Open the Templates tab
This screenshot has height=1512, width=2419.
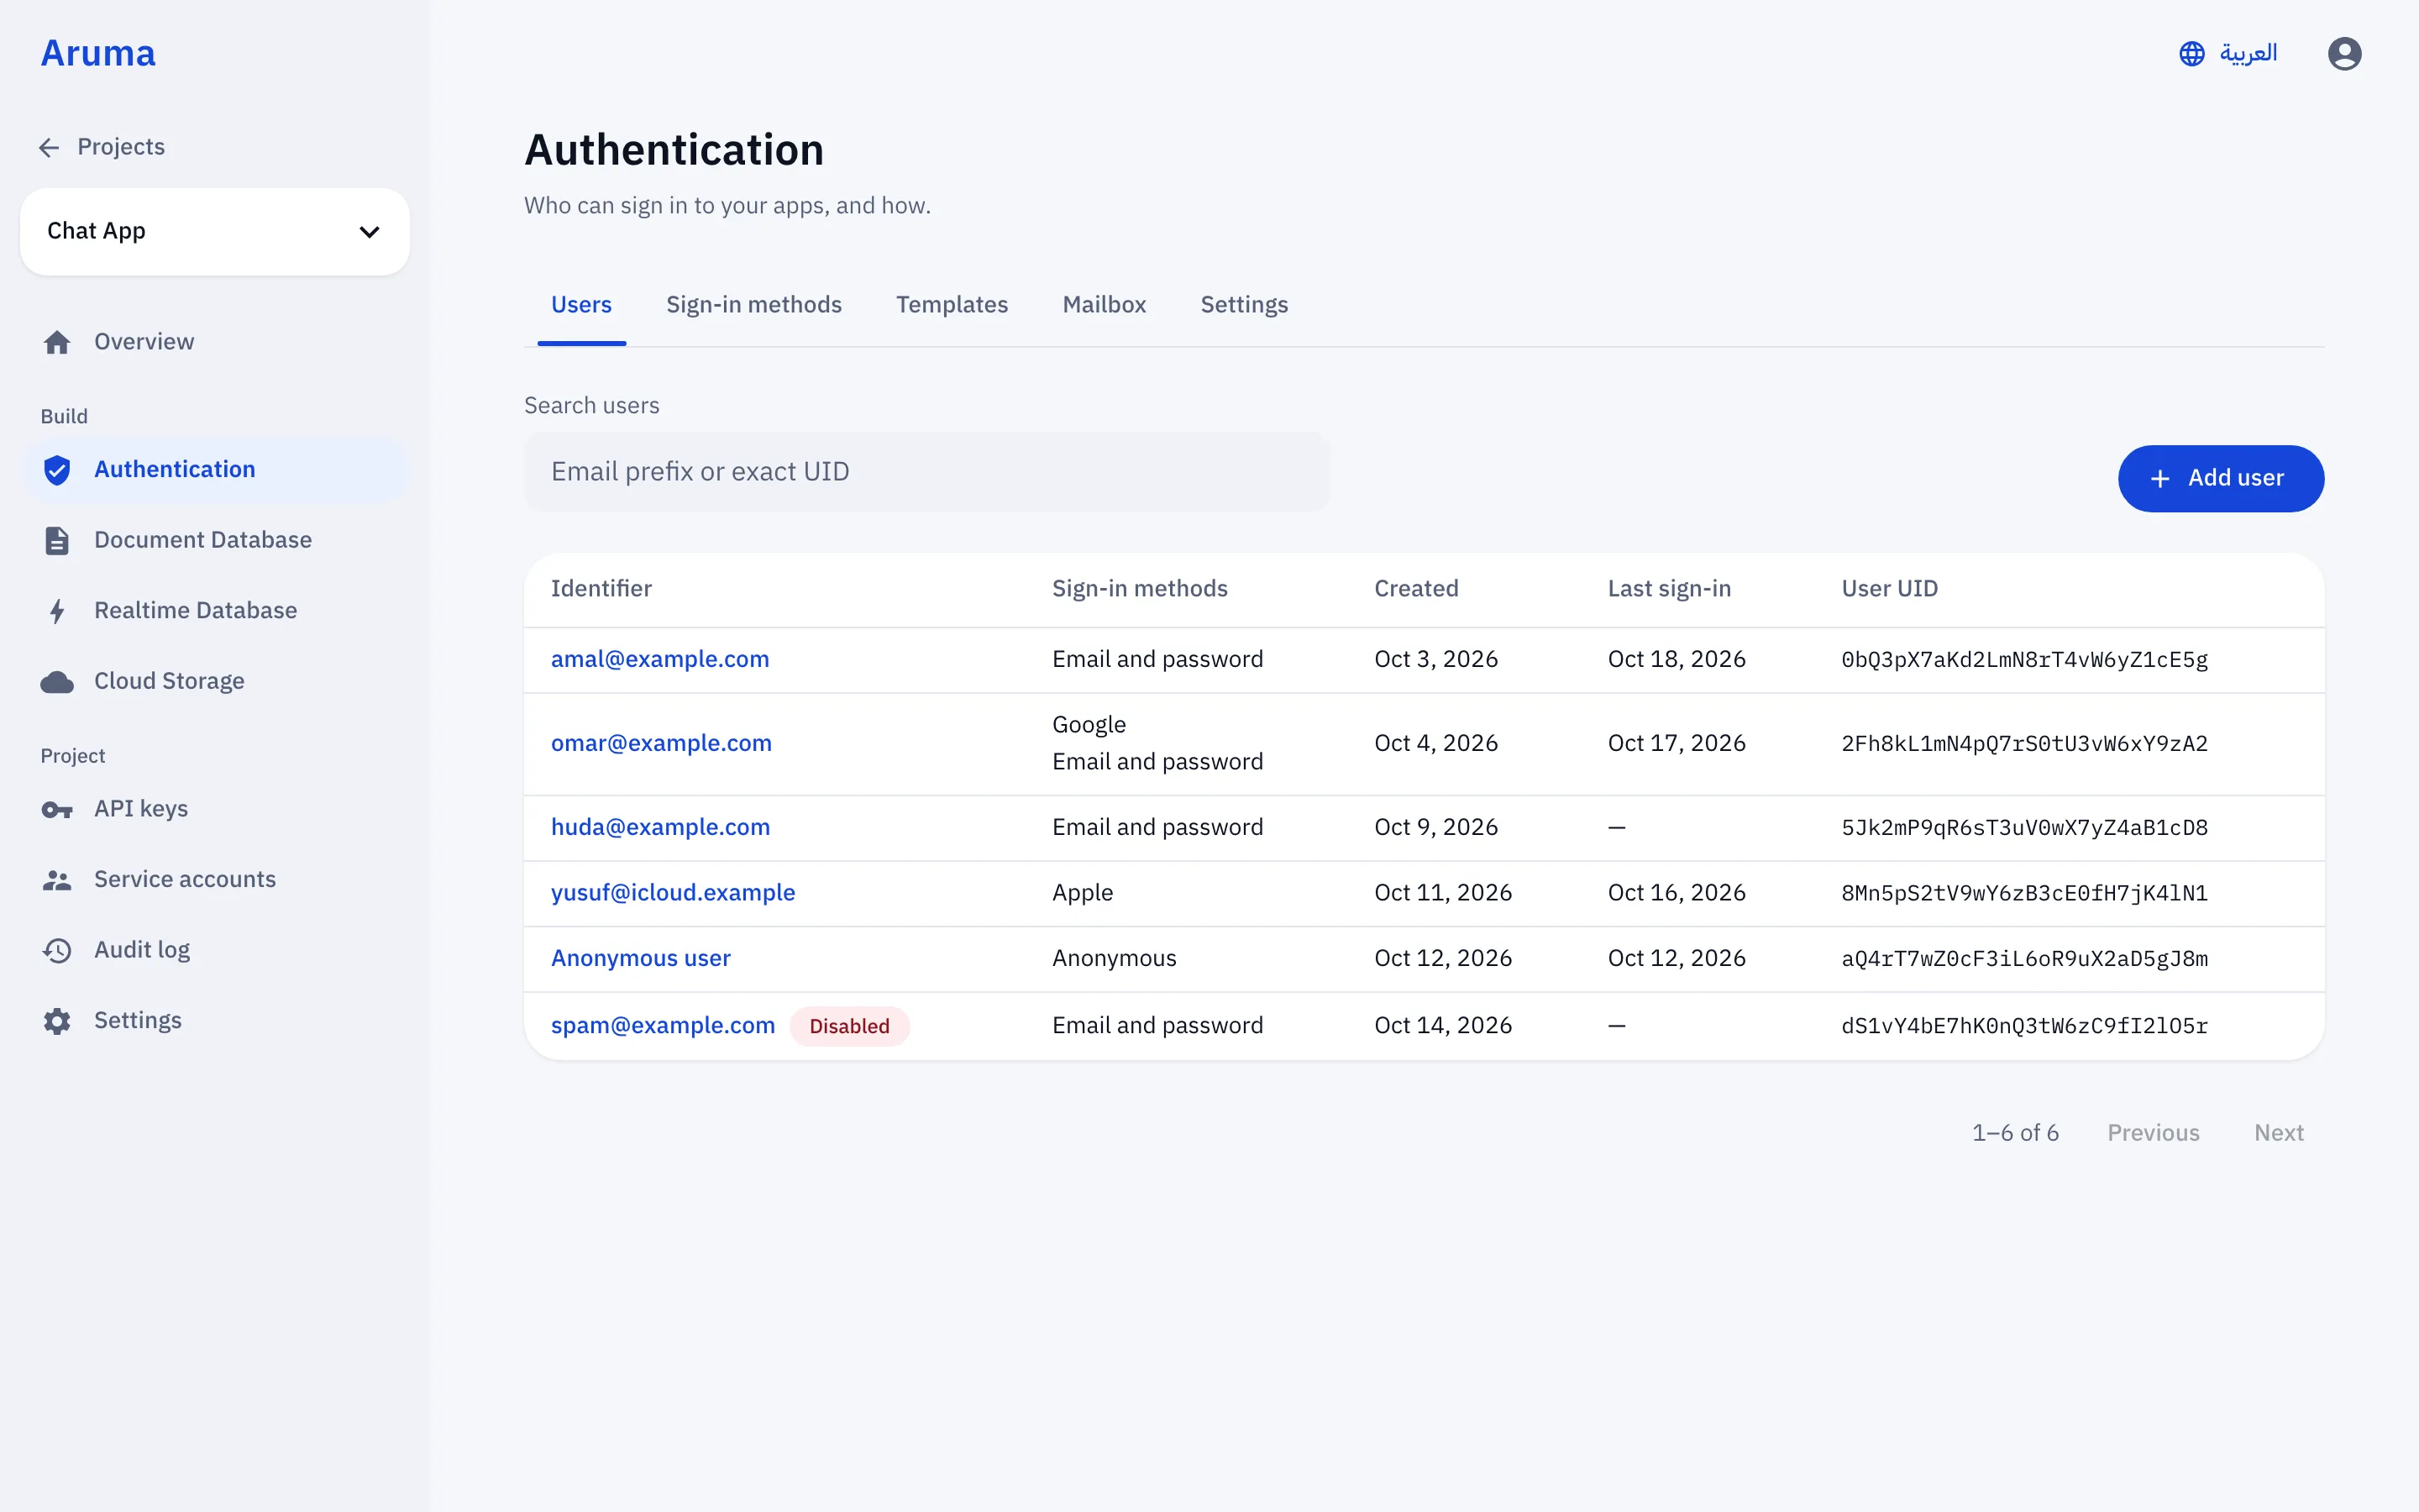[x=952, y=305]
